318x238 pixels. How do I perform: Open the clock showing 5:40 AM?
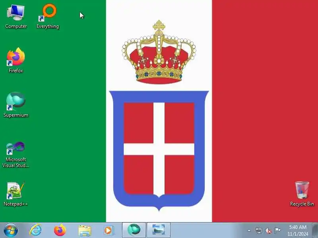[x=297, y=230]
